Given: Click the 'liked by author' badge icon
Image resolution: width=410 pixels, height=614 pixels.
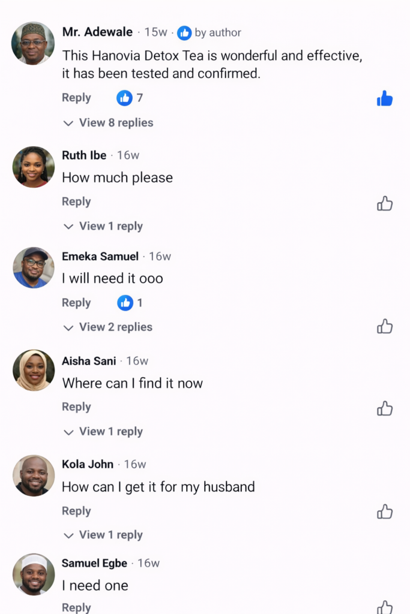Looking at the screenshot, I should [x=184, y=33].
